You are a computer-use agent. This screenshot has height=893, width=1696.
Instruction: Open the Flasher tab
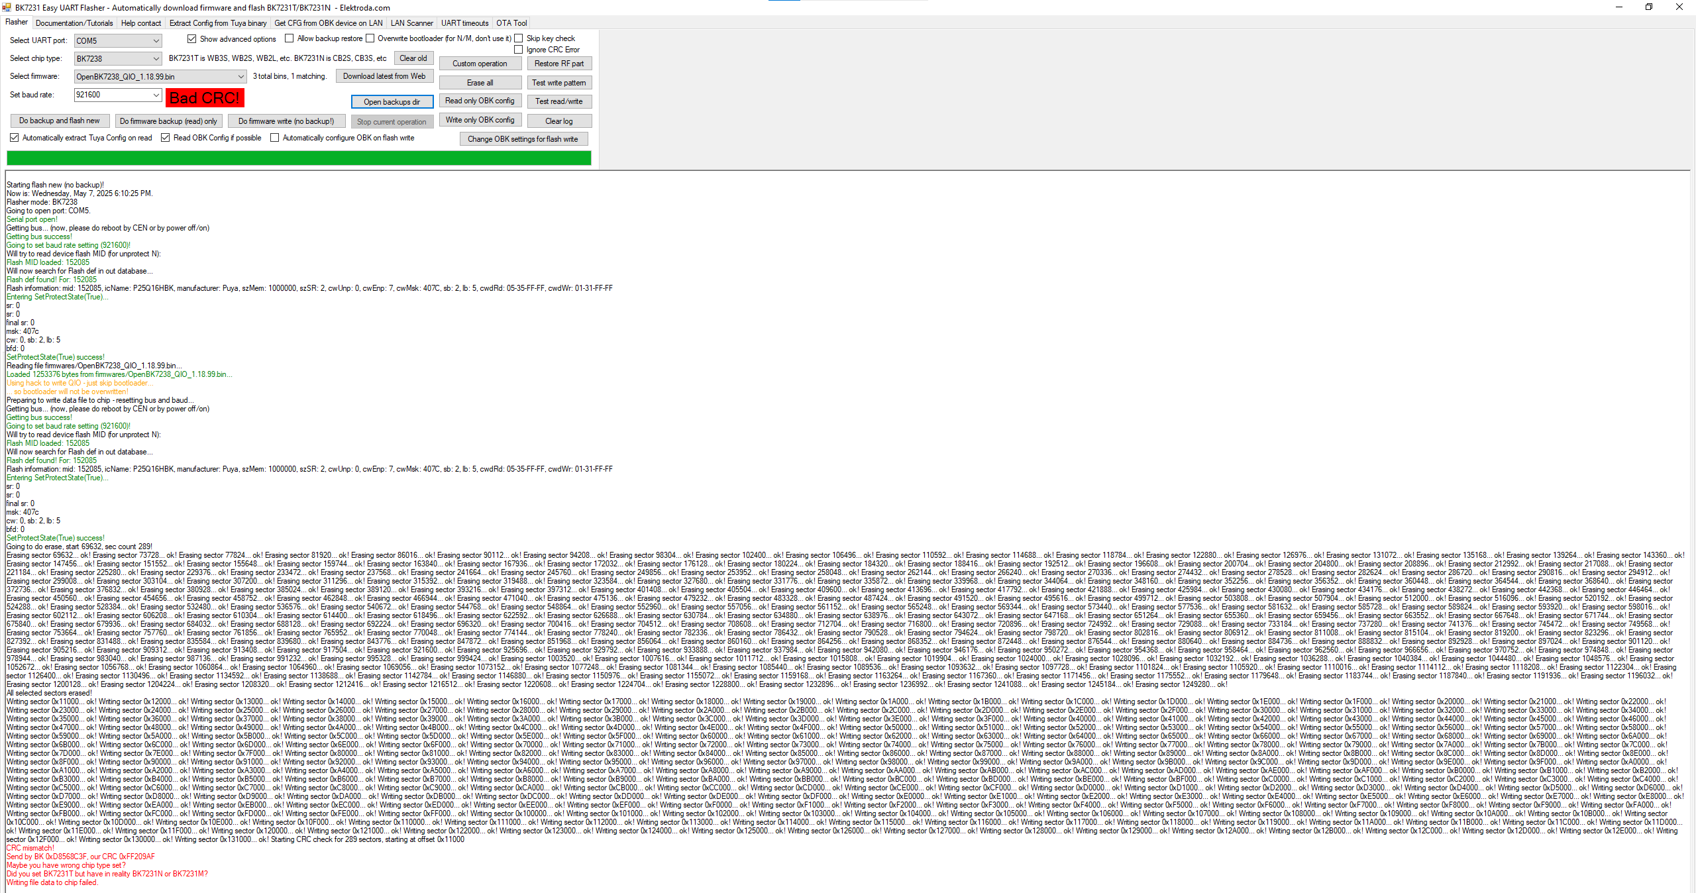[x=17, y=23]
